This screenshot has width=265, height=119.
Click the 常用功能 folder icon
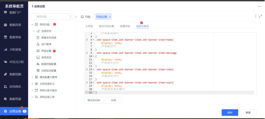36,24
